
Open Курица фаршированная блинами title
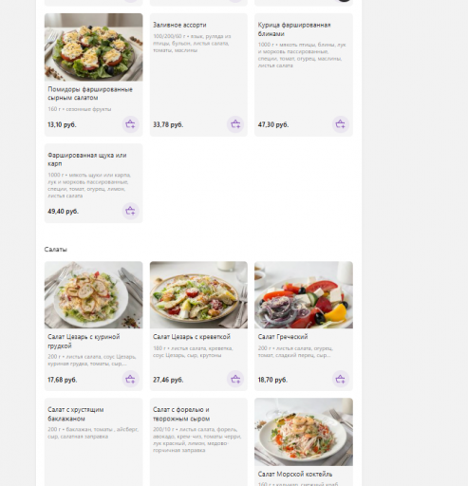pos(294,29)
